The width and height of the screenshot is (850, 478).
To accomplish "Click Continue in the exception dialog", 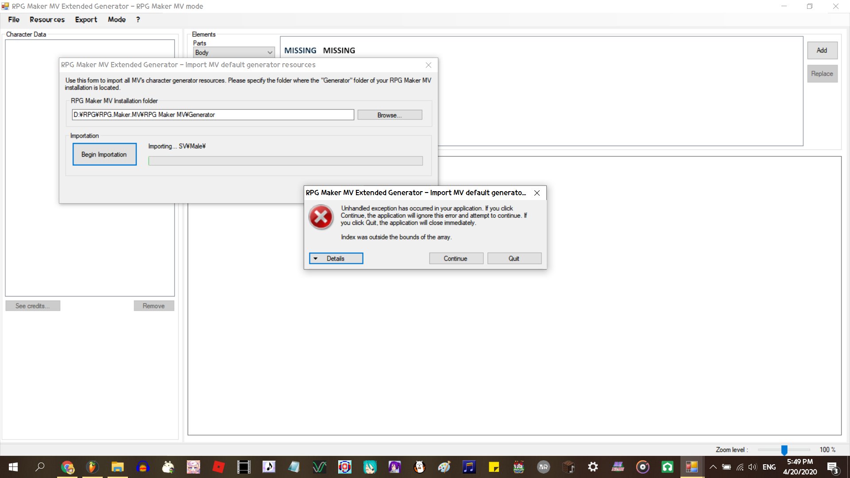I will tap(456, 258).
